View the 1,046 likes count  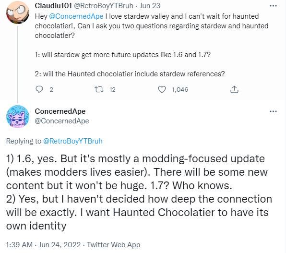coord(180,89)
